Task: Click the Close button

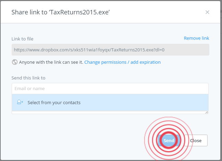Action: coord(196,140)
